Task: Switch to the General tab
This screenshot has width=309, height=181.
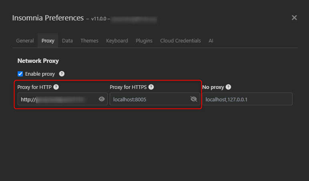Action: click(x=25, y=40)
